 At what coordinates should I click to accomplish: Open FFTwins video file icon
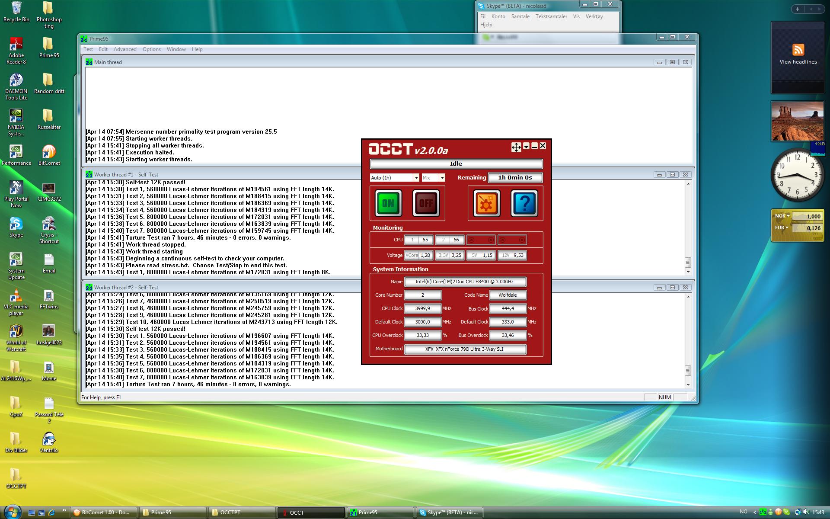[49, 299]
